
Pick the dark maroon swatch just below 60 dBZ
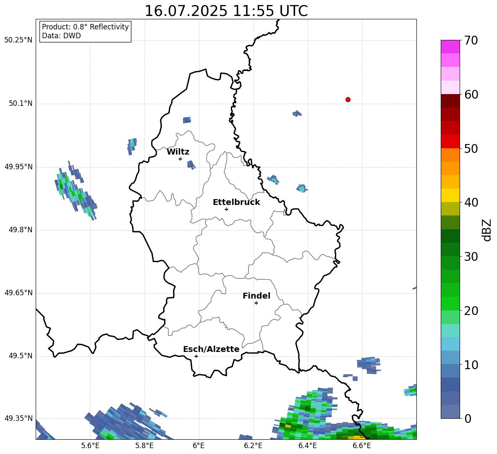pos(450,101)
